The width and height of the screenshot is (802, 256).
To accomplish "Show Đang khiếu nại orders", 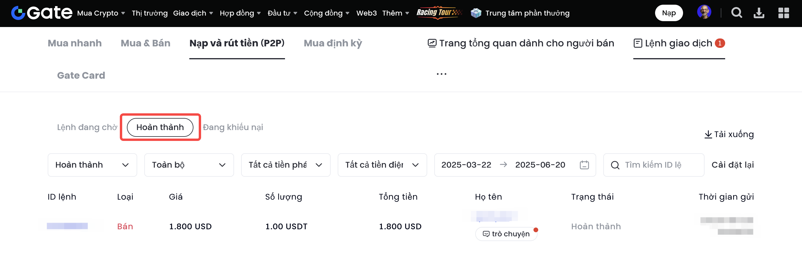I will pos(233,127).
